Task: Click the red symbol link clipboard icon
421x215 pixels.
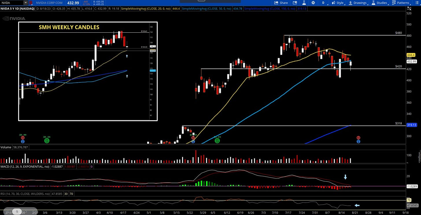Action: [x=31, y=3]
